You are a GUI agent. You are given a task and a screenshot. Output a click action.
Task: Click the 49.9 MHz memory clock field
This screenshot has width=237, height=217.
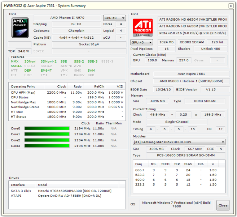click(158, 115)
